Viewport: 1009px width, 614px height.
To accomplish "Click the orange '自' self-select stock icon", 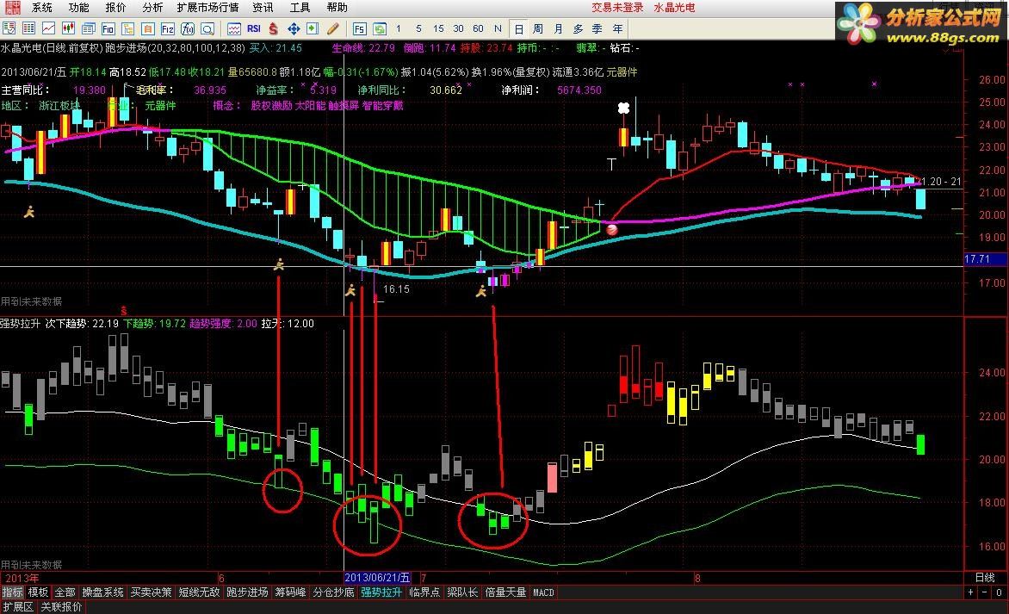I will (148, 28).
